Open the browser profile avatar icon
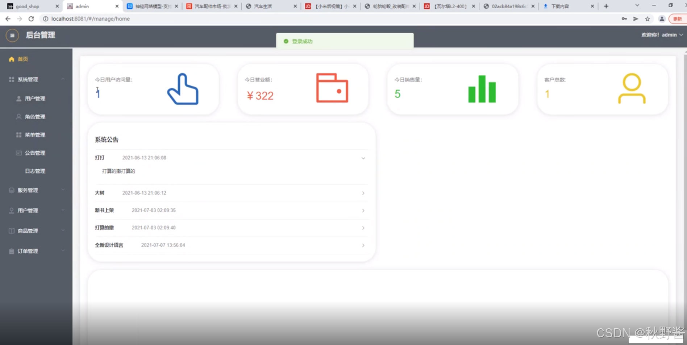Image resolution: width=687 pixels, height=345 pixels. pyautogui.click(x=662, y=19)
